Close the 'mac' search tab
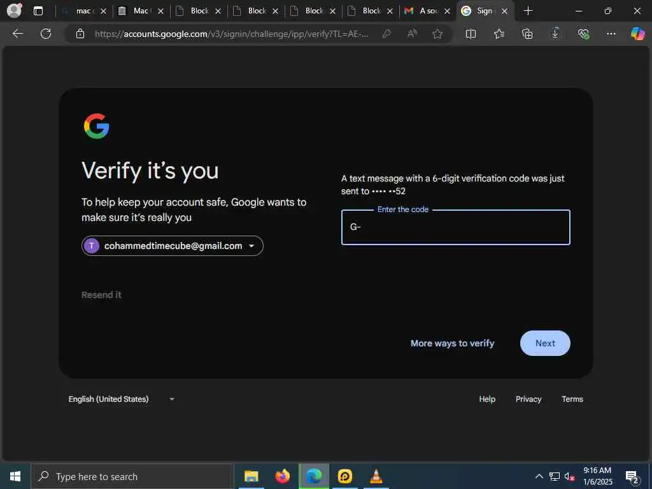 pyautogui.click(x=104, y=11)
